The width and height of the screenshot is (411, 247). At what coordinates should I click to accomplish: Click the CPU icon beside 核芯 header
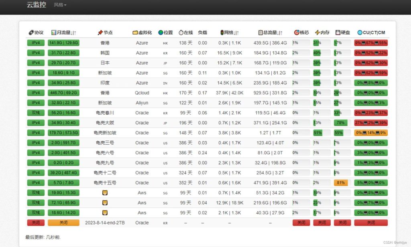coord(297,33)
